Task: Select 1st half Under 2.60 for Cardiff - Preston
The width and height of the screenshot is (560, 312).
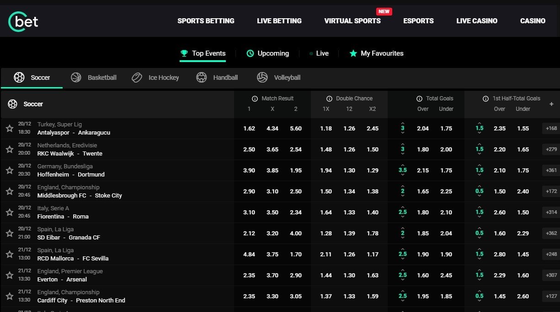Action: (x=523, y=296)
